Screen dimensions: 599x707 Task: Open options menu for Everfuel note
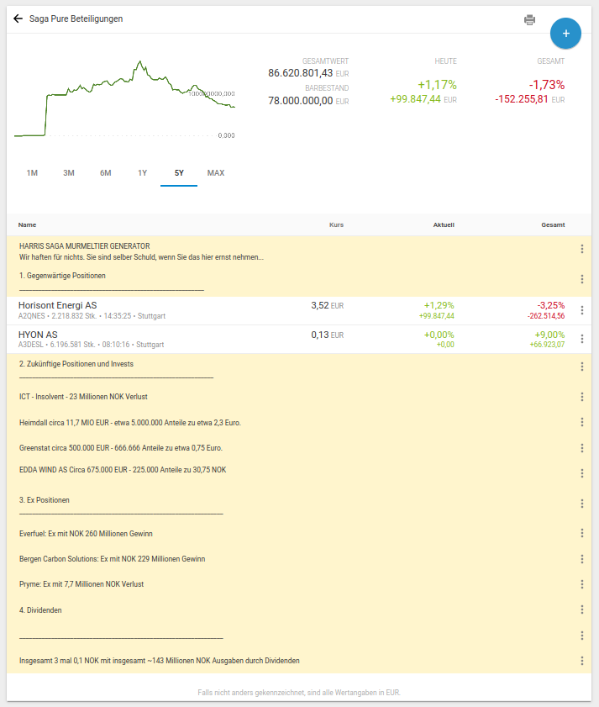point(582,533)
